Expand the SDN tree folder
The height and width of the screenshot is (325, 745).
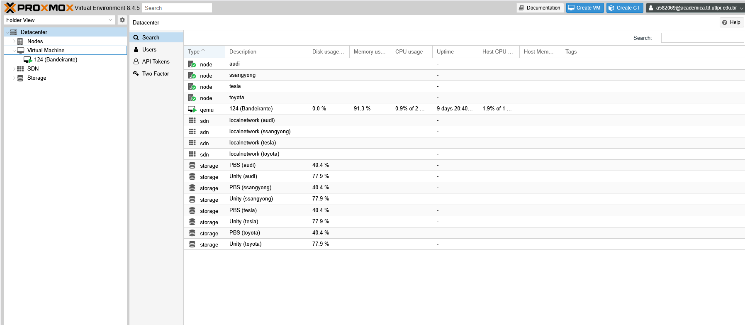click(x=14, y=69)
